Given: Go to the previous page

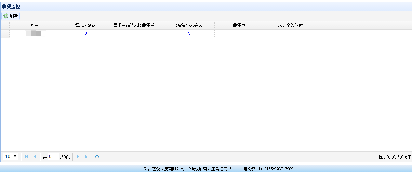Looking at the screenshot, I should click(x=35, y=157).
